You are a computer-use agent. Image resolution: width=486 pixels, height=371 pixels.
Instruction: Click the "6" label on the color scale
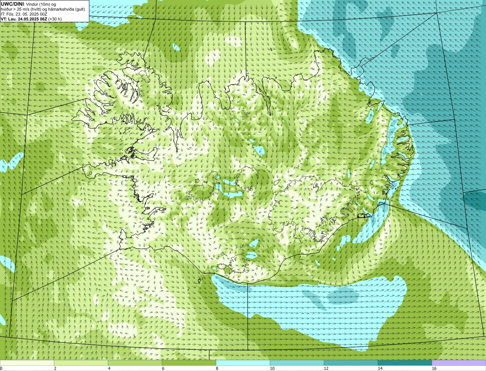point(163,368)
